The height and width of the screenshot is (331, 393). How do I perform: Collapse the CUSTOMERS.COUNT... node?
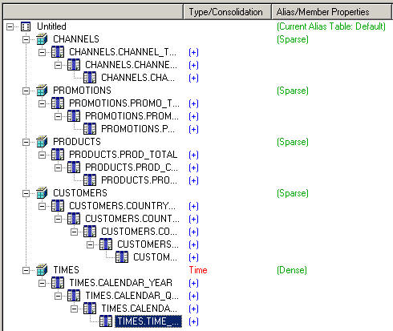[58, 219]
